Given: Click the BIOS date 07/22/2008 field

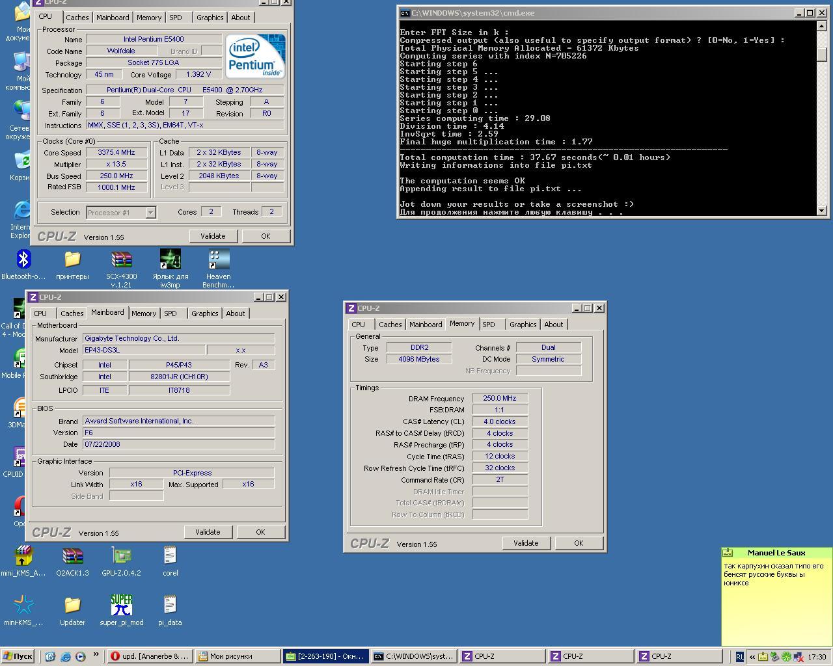Looking at the screenshot, I should (x=179, y=444).
